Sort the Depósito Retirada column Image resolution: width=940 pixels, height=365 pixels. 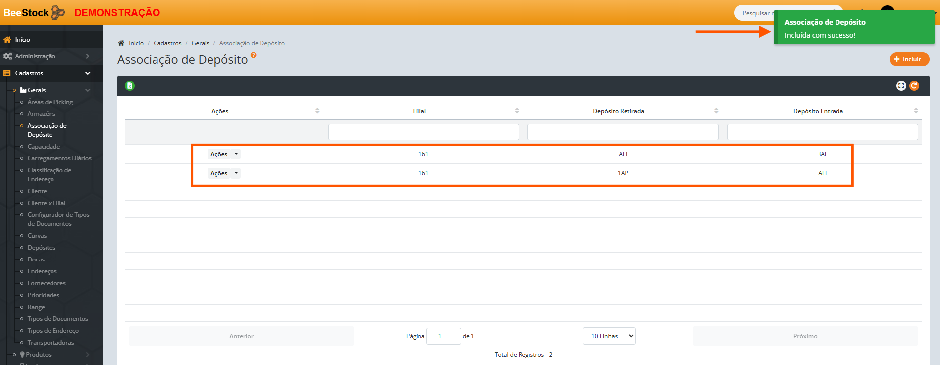click(x=716, y=111)
